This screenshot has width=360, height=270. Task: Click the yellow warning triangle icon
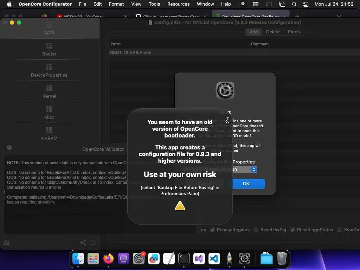[x=180, y=206]
